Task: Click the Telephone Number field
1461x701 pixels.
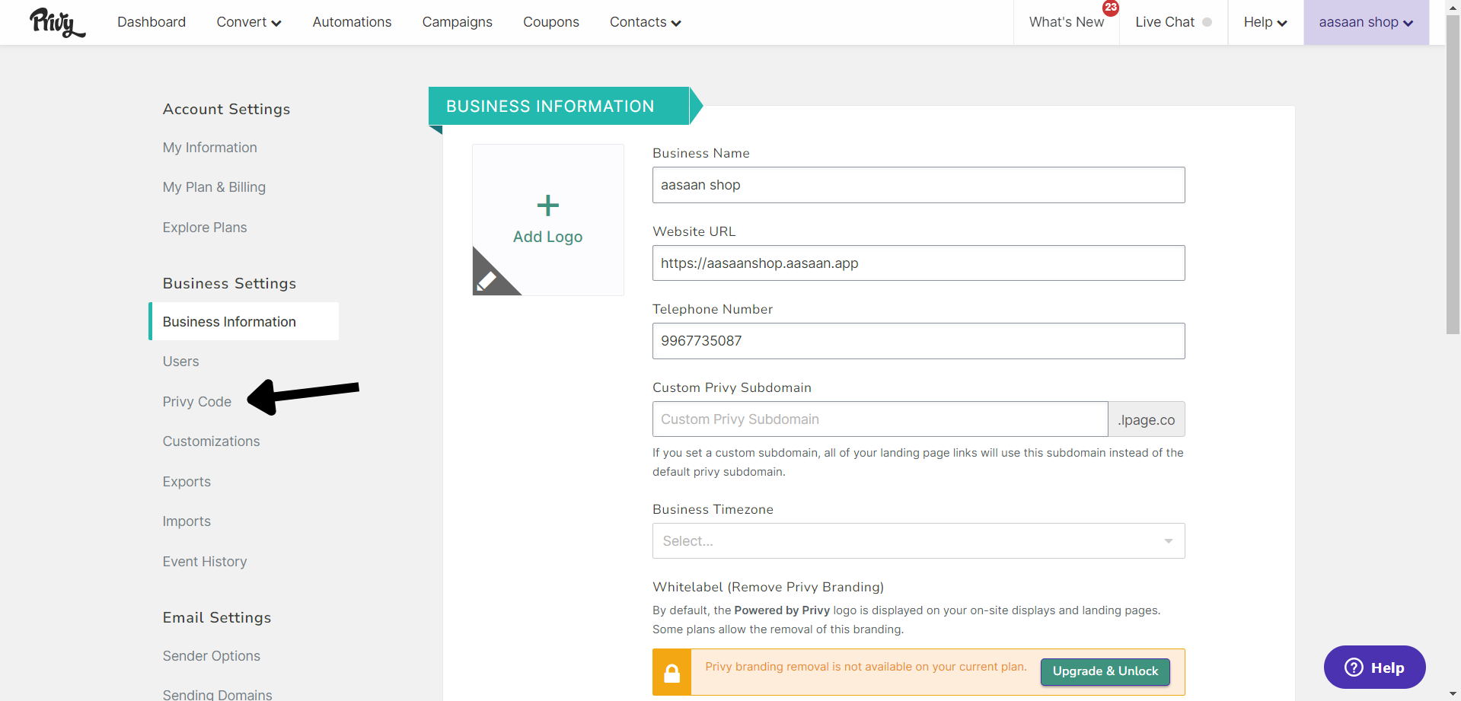Action: point(918,341)
